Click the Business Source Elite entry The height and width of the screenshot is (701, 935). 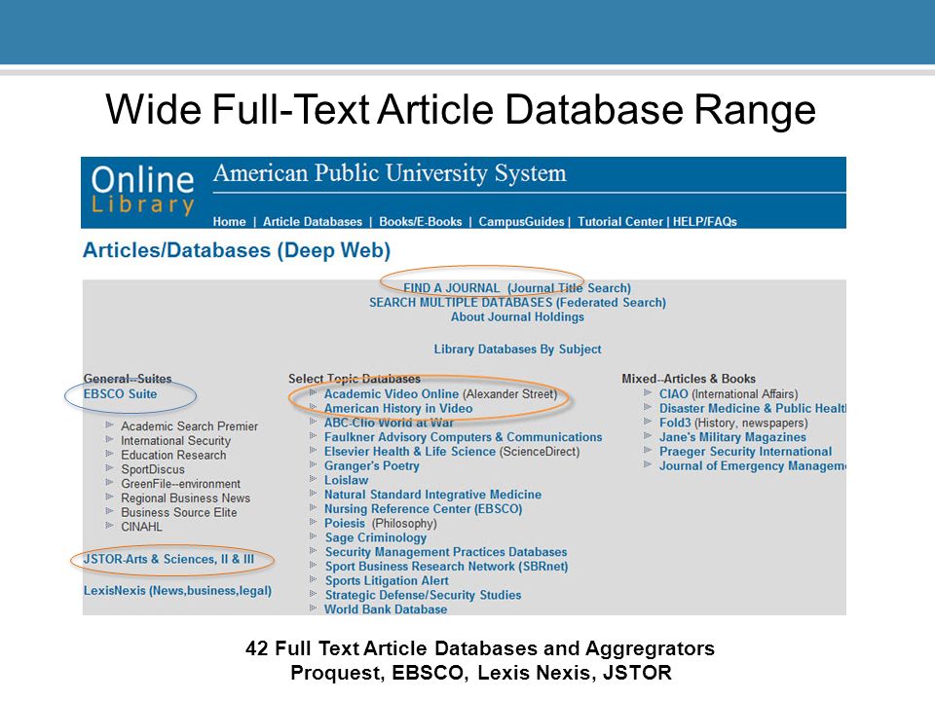point(179,512)
